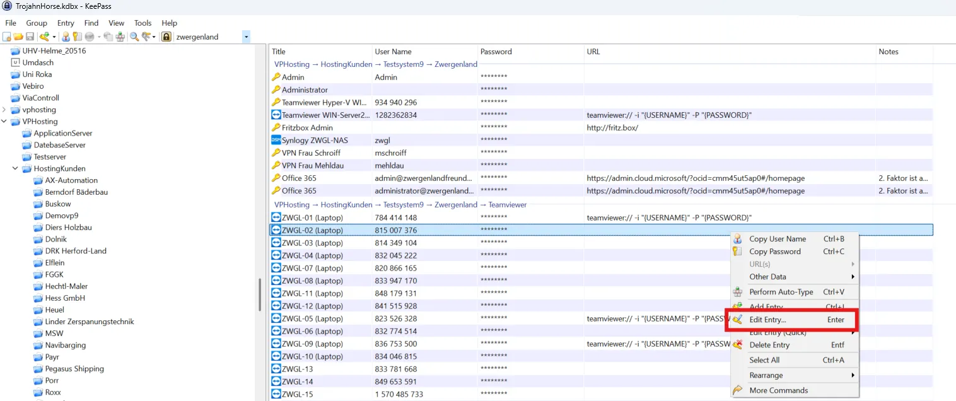
Task: Choose Edit Entry from context menu
Action: pyautogui.click(x=767, y=320)
